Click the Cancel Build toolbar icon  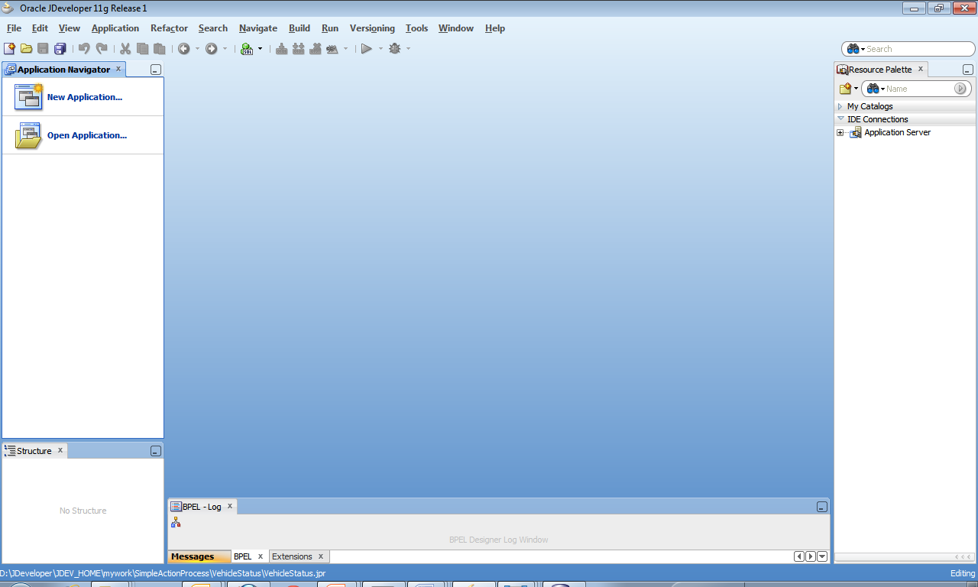pos(315,48)
